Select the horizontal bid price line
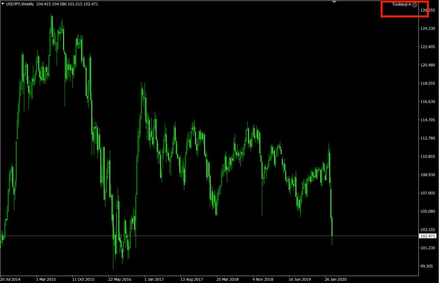 [214, 236]
